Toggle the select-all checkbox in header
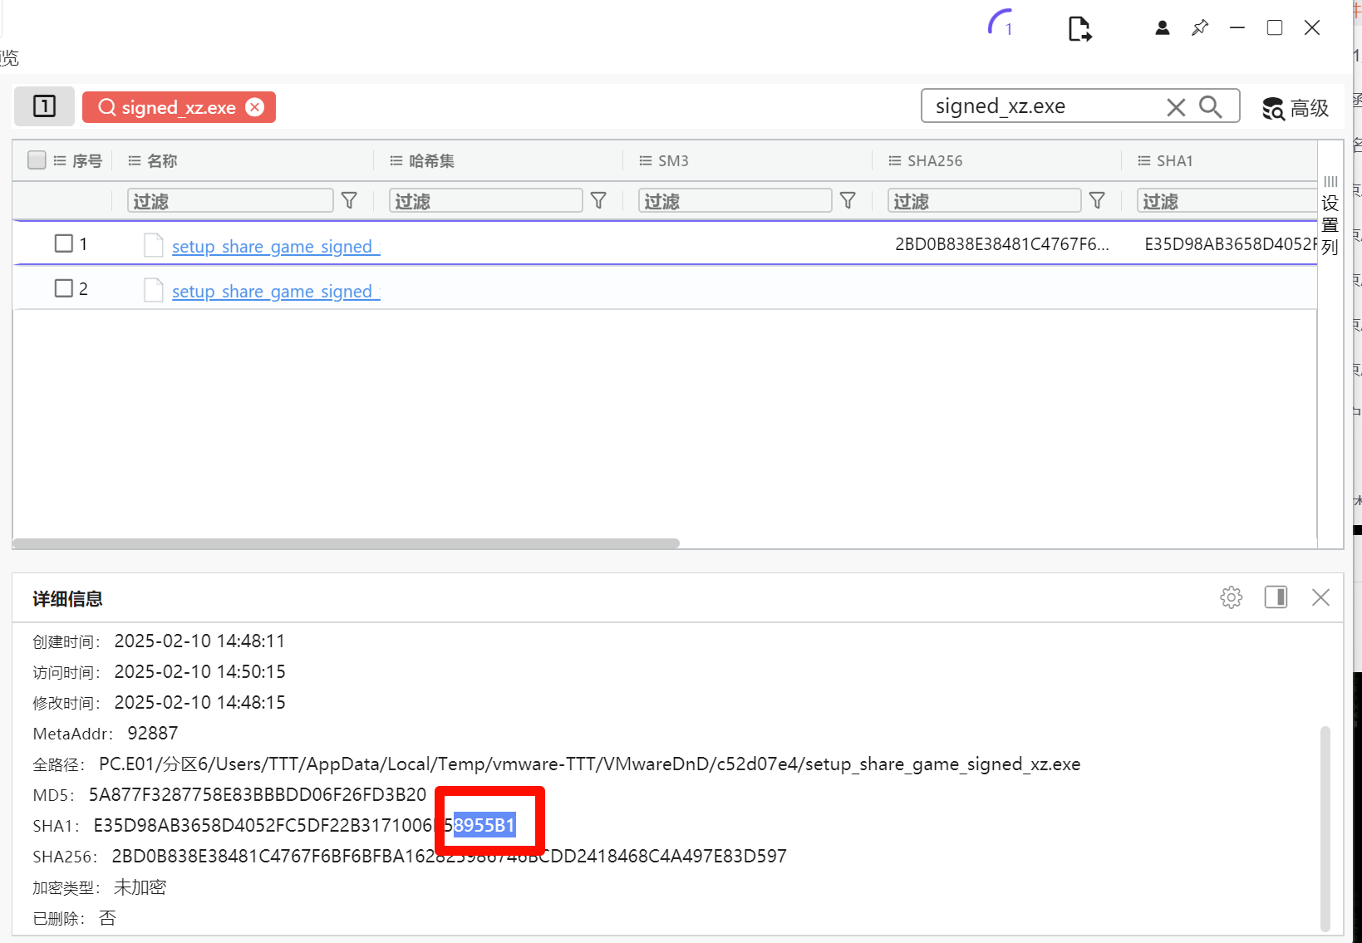Image resolution: width=1362 pixels, height=943 pixels. [37, 160]
